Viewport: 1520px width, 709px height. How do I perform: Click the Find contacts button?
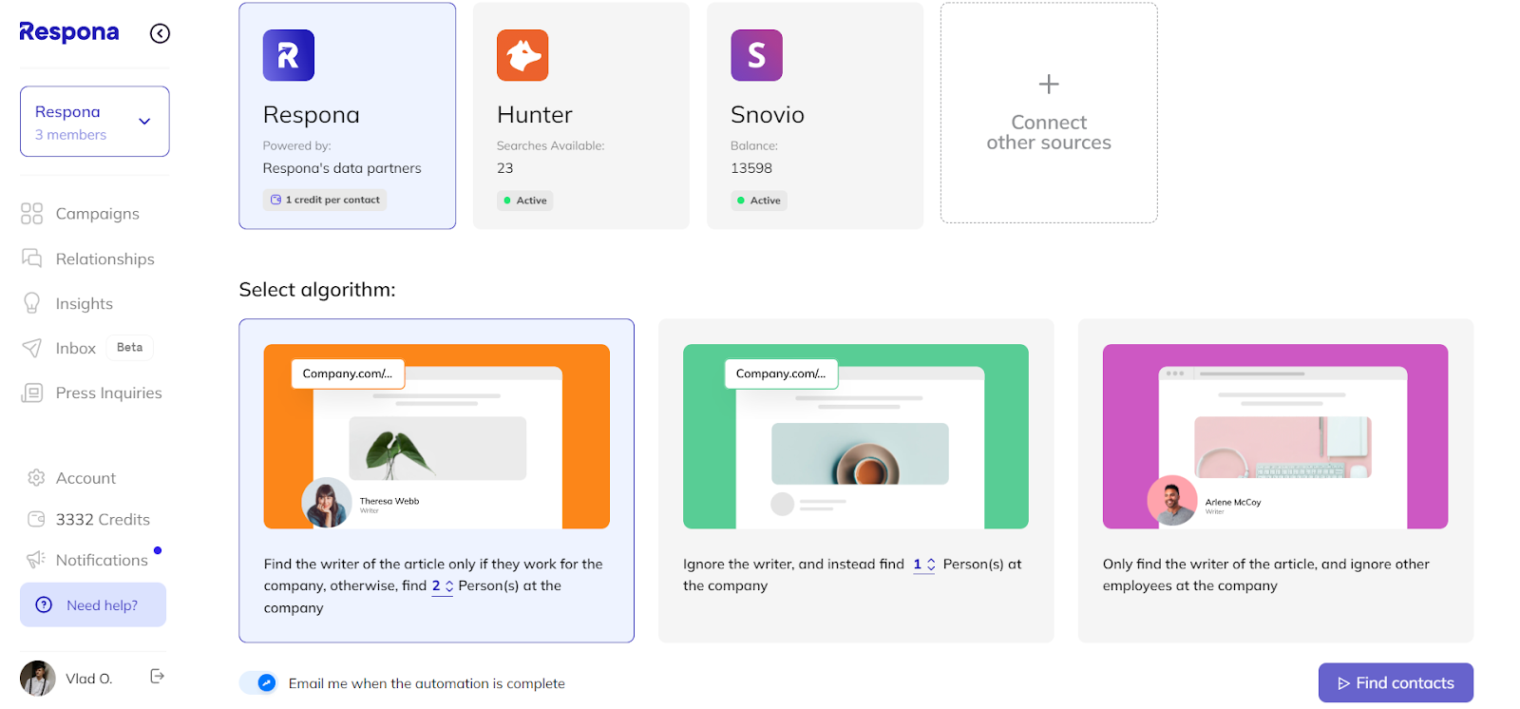coord(1396,682)
